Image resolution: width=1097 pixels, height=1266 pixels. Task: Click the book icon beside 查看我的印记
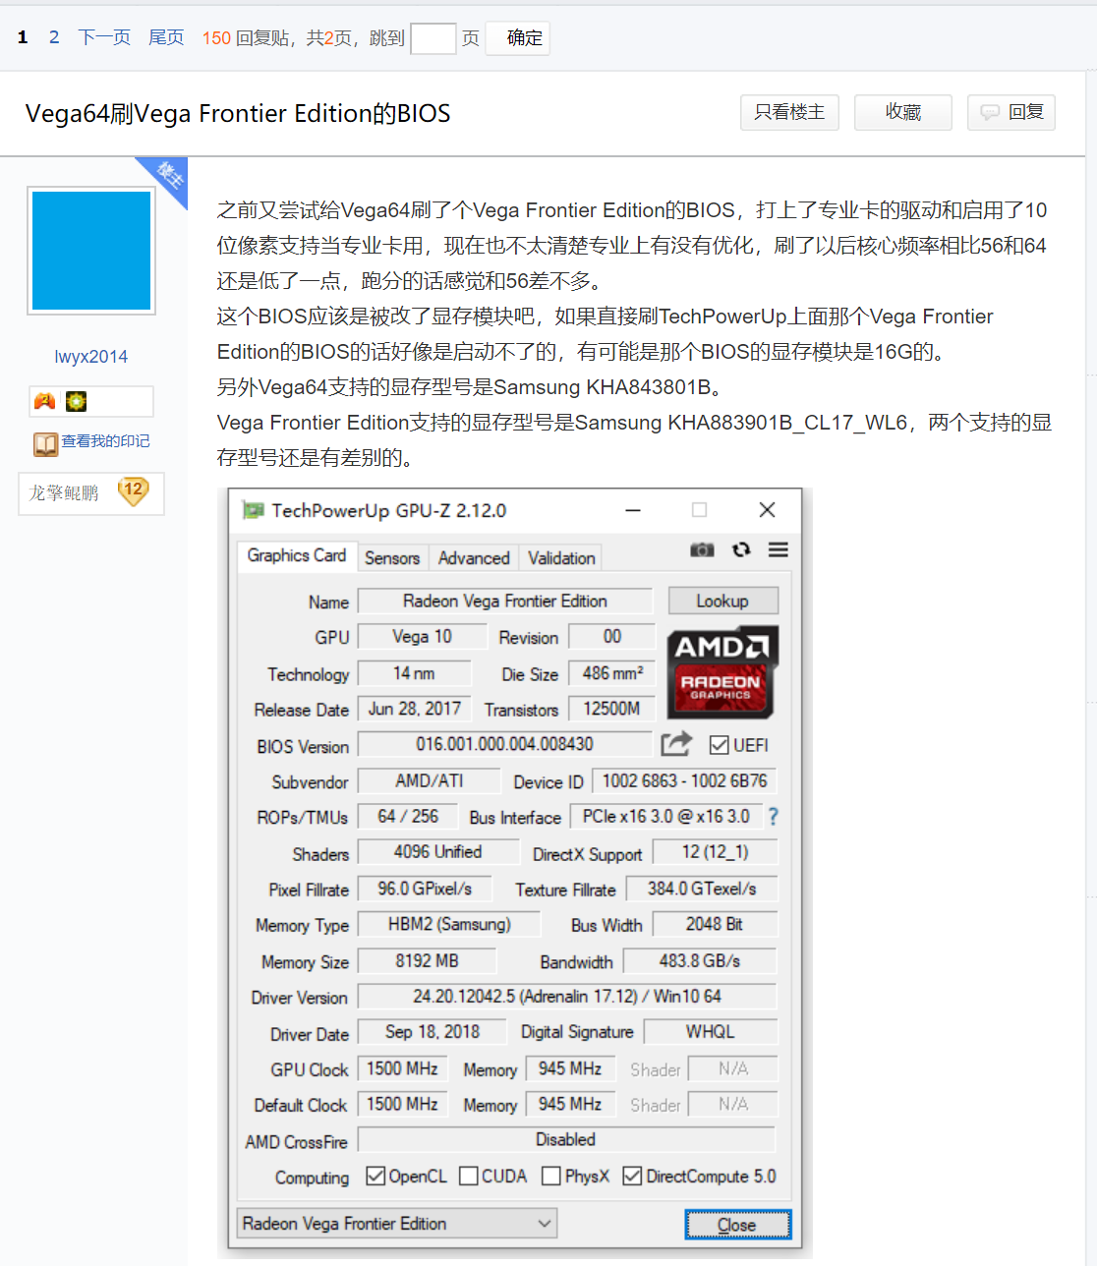[45, 444]
